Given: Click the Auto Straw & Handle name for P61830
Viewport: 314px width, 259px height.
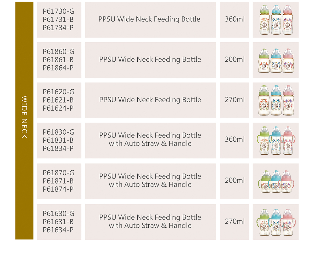Looking at the screenshot, I should point(150,140).
